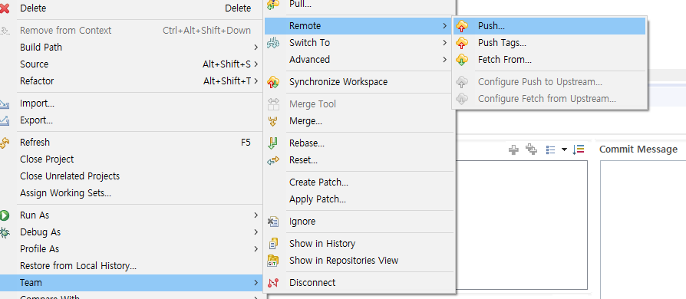This screenshot has height=299, width=686.
Task: Click the Switch To branch icon
Action: pyautogui.click(x=273, y=43)
